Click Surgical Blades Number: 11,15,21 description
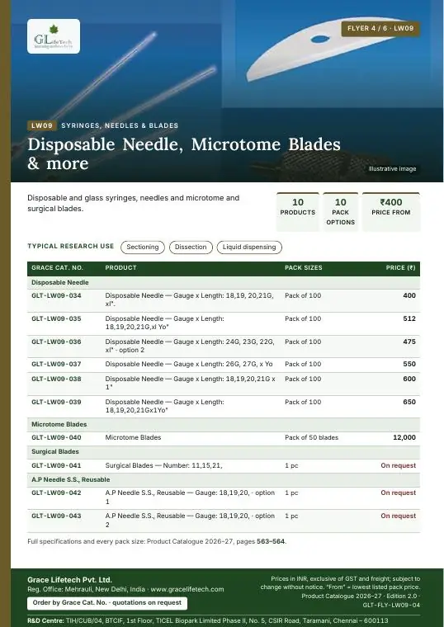The image size is (444, 627). pyautogui.click(x=163, y=466)
